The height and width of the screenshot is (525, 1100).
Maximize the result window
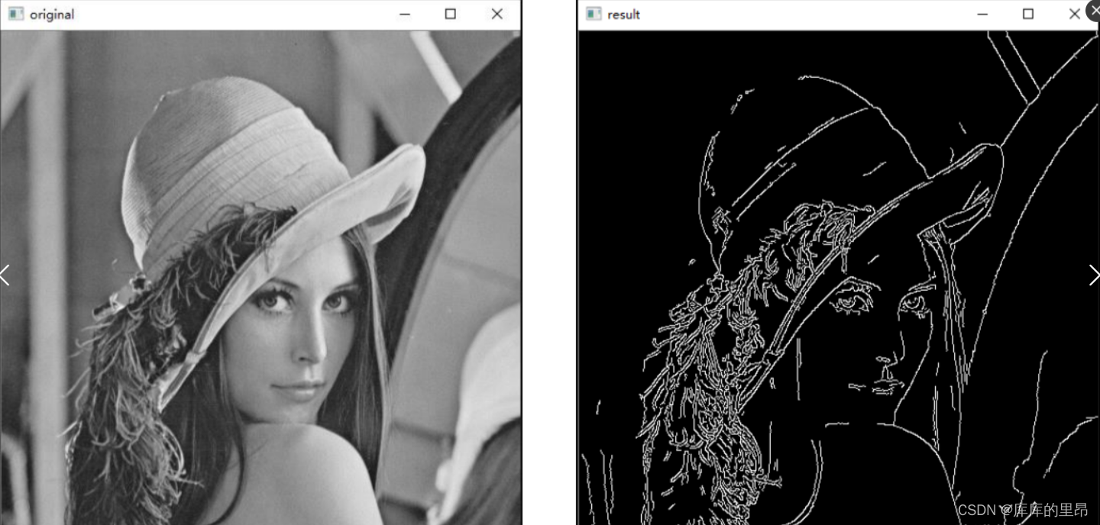tap(1028, 14)
